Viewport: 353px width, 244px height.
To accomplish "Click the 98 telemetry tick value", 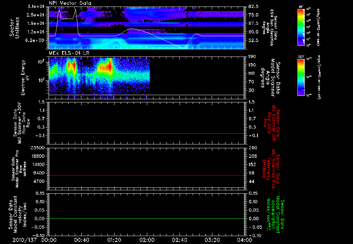I will 251,173.
